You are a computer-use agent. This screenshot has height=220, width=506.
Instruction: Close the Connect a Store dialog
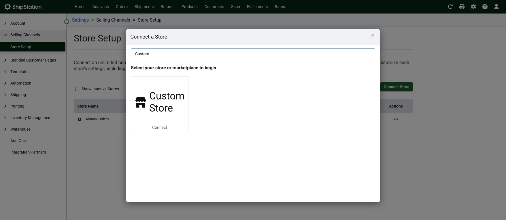(x=372, y=35)
